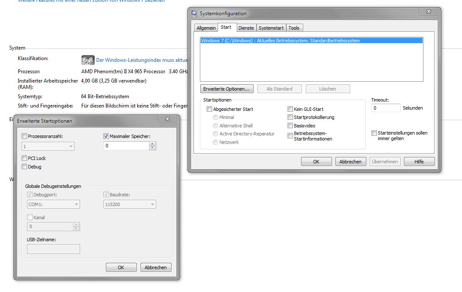Select the Start tab

coord(226,27)
